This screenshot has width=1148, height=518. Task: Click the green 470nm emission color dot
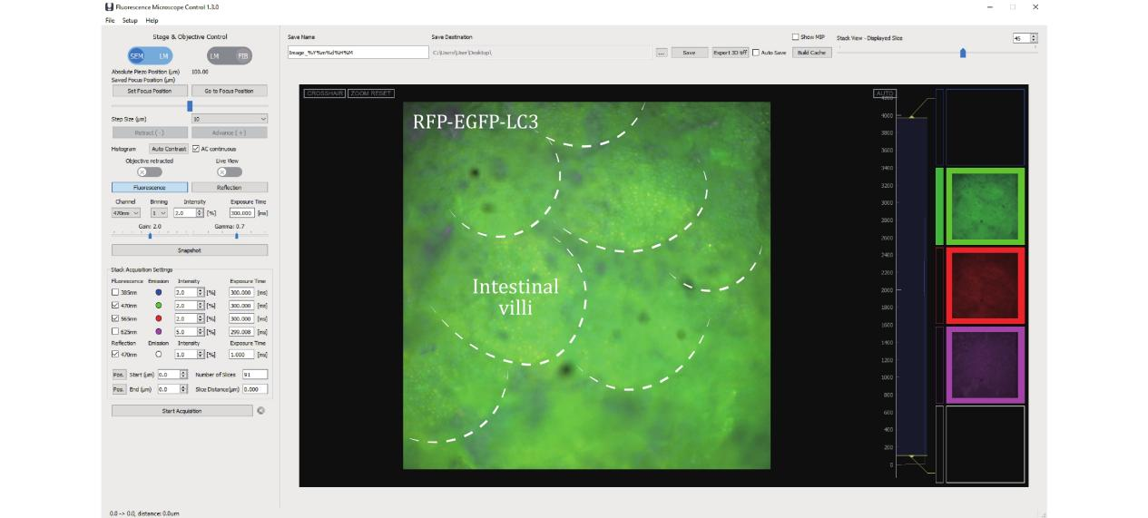159,306
